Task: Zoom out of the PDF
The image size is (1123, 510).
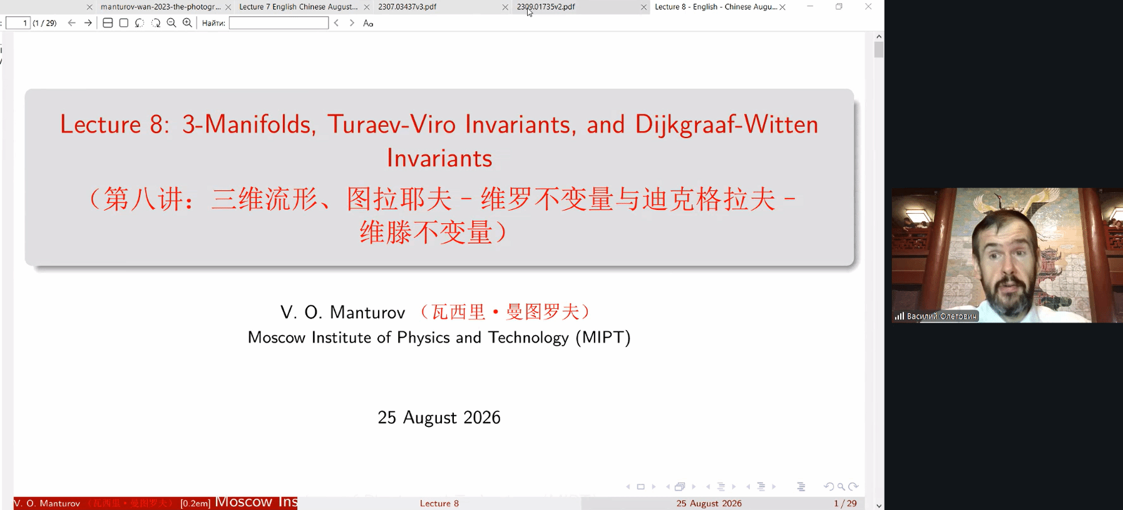Action: [x=172, y=23]
